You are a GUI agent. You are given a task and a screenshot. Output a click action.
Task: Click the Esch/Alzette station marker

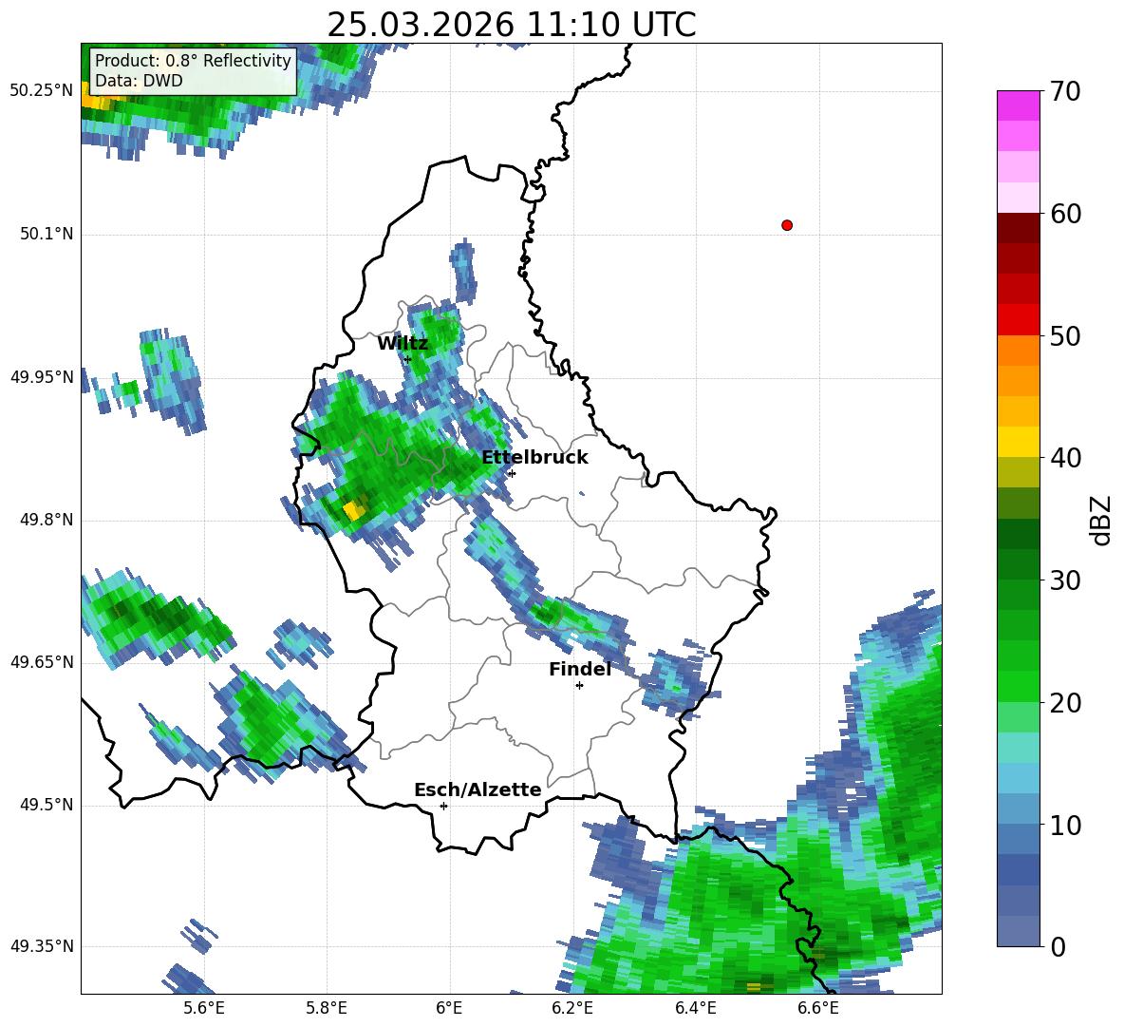pyautogui.click(x=443, y=806)
